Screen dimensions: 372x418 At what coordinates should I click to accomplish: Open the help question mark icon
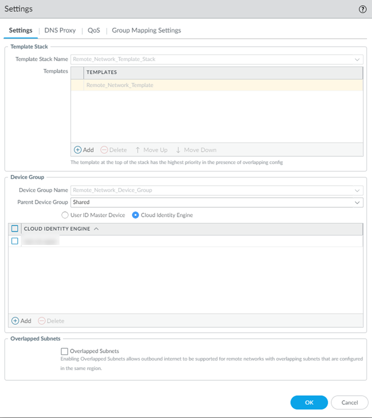coord(363,9)
